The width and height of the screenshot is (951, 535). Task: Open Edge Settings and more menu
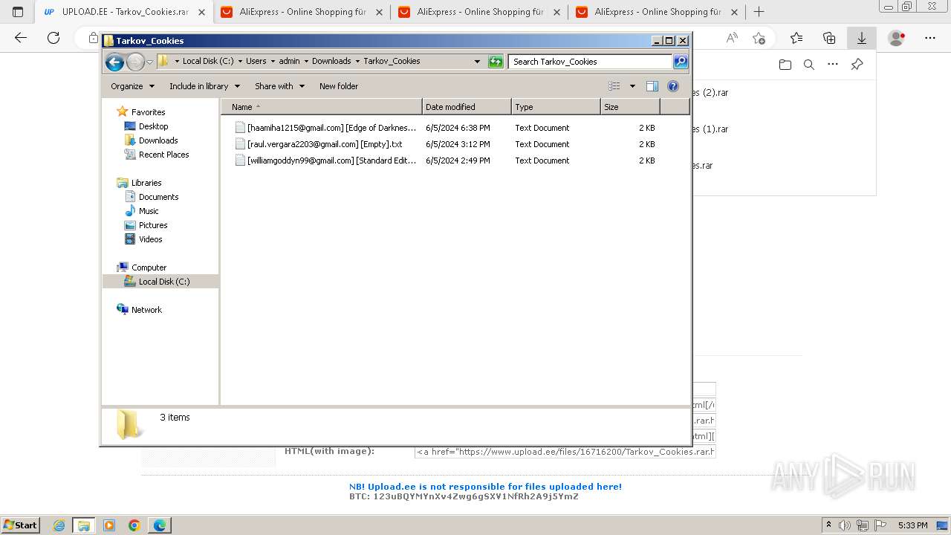pyautogui.click(x=930, y=38)
